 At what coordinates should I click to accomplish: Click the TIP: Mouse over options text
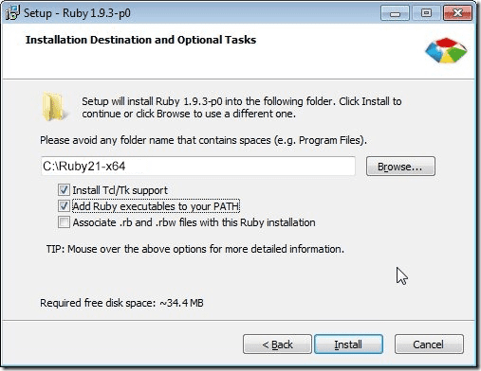[195, 249]
